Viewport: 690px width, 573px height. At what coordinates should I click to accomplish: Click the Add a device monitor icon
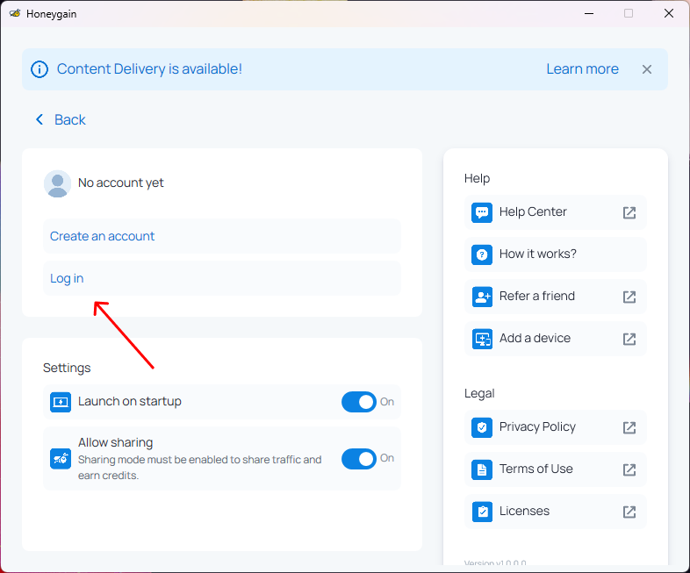tap(482, 339)
